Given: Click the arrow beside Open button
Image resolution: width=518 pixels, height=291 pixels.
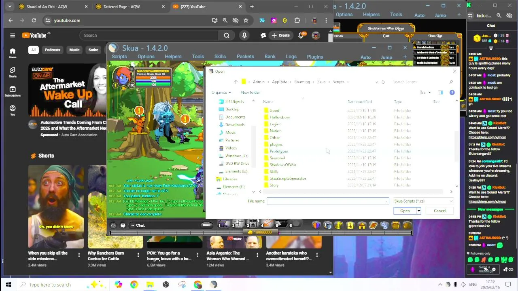Looking at the screenshot, I should [x=419, y=211].
